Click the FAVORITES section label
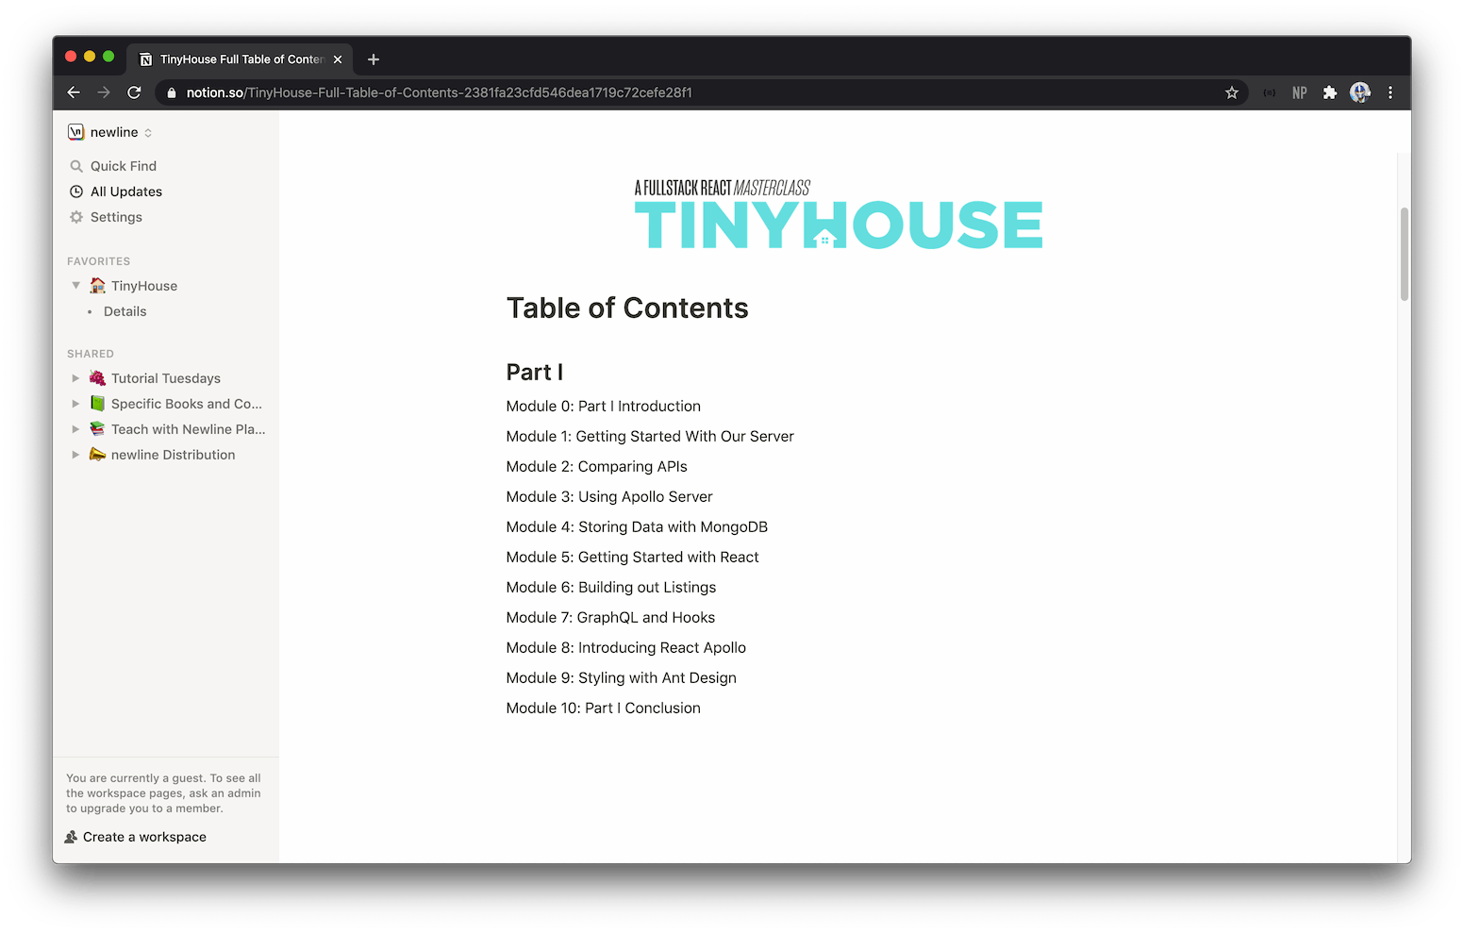 98,261
